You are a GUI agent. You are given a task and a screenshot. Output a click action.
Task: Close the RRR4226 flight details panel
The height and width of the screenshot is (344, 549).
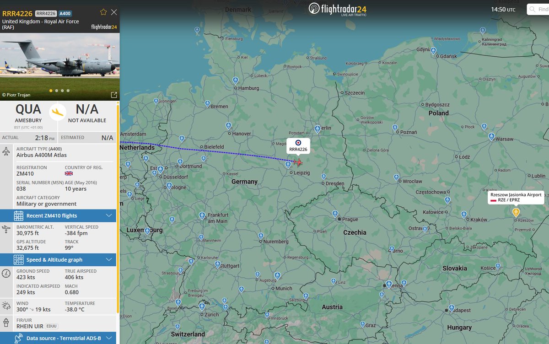pyautogui.click(x=114, y=12)
